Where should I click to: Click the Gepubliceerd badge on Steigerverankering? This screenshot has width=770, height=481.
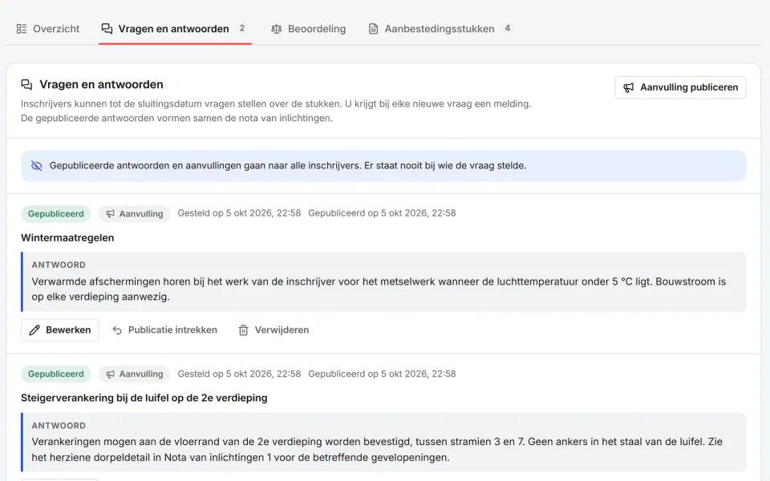tap(56, 374)
